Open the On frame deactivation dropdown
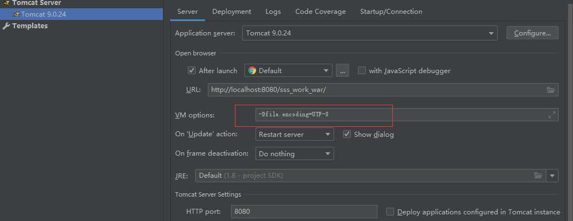The height and width of the screenshot is (221, 573). pos(295,154)
